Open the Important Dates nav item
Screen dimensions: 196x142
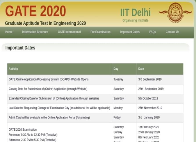point(130,32)
